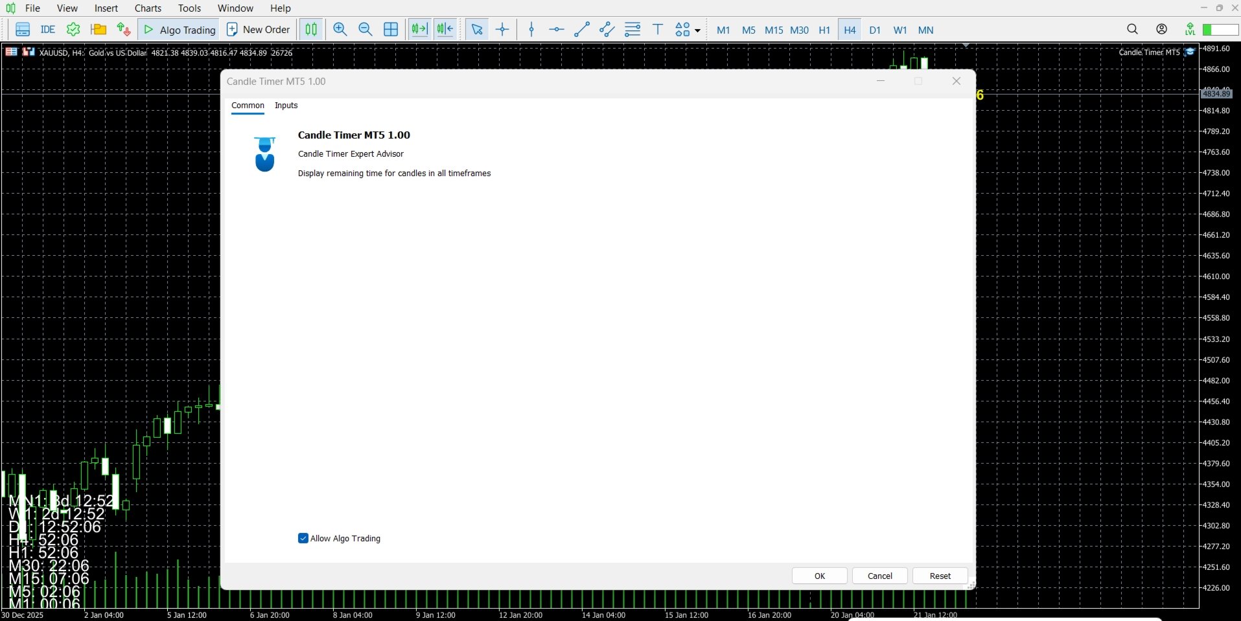Click the 'Candle Timer Expert Advisor' description text
This screenshot has width=1241, height=621.
point(351,154)
